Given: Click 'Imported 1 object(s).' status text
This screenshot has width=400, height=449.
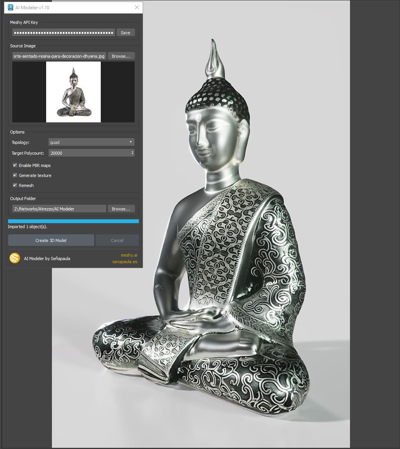Looking at the screenshot, I should (x=27, y=227).
